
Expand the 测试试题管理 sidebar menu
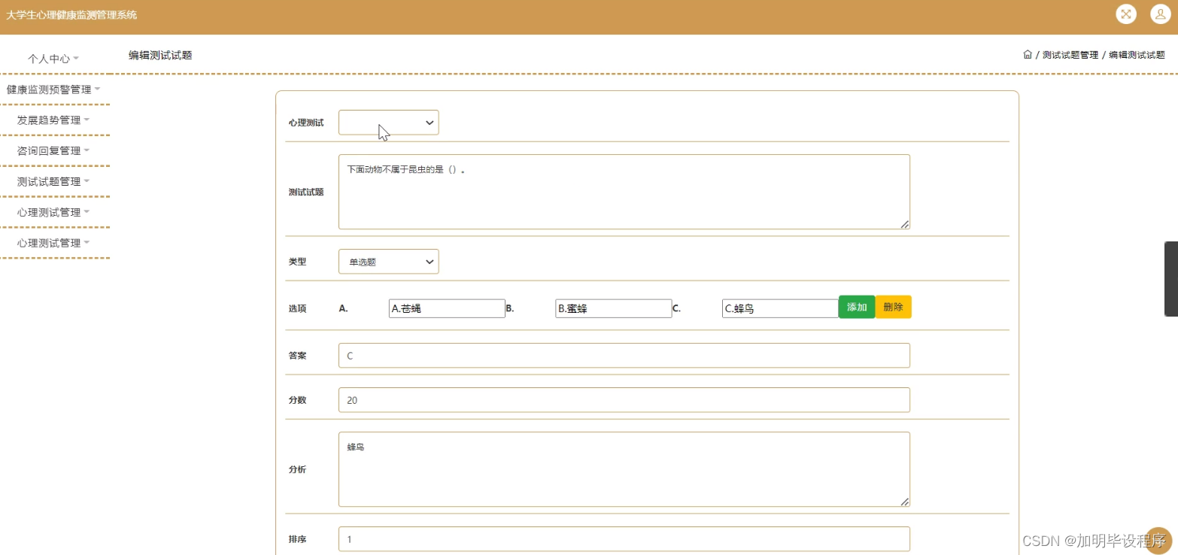(49, 181)
